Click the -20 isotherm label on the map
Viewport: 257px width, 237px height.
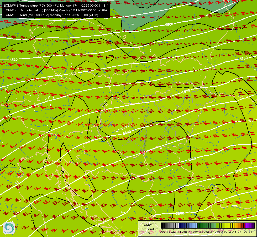[x=62, y=29]
